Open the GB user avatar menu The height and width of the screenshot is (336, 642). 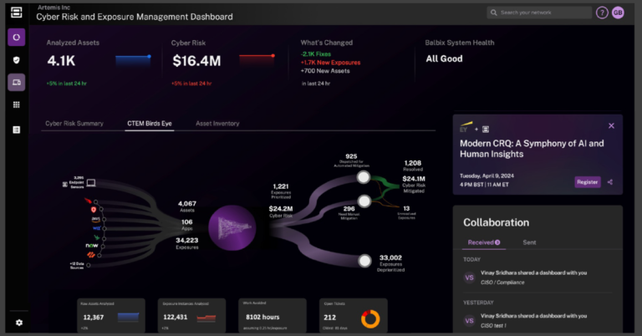(618, 13)
